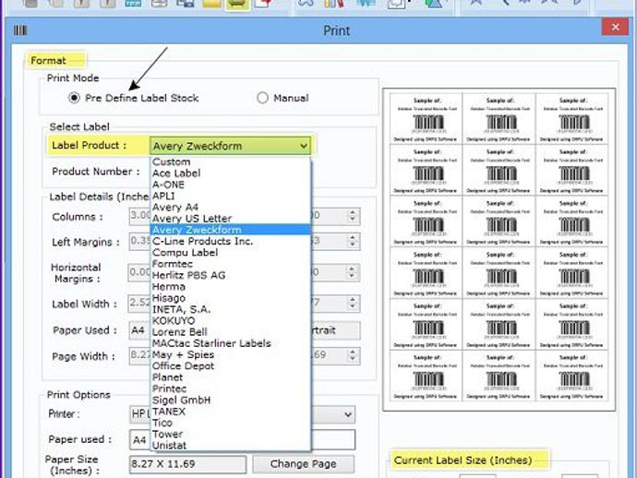This screenshot has width=637, height=478.
Task: Click up arrow of spinner on Label Width row
Action: point(353,300)
